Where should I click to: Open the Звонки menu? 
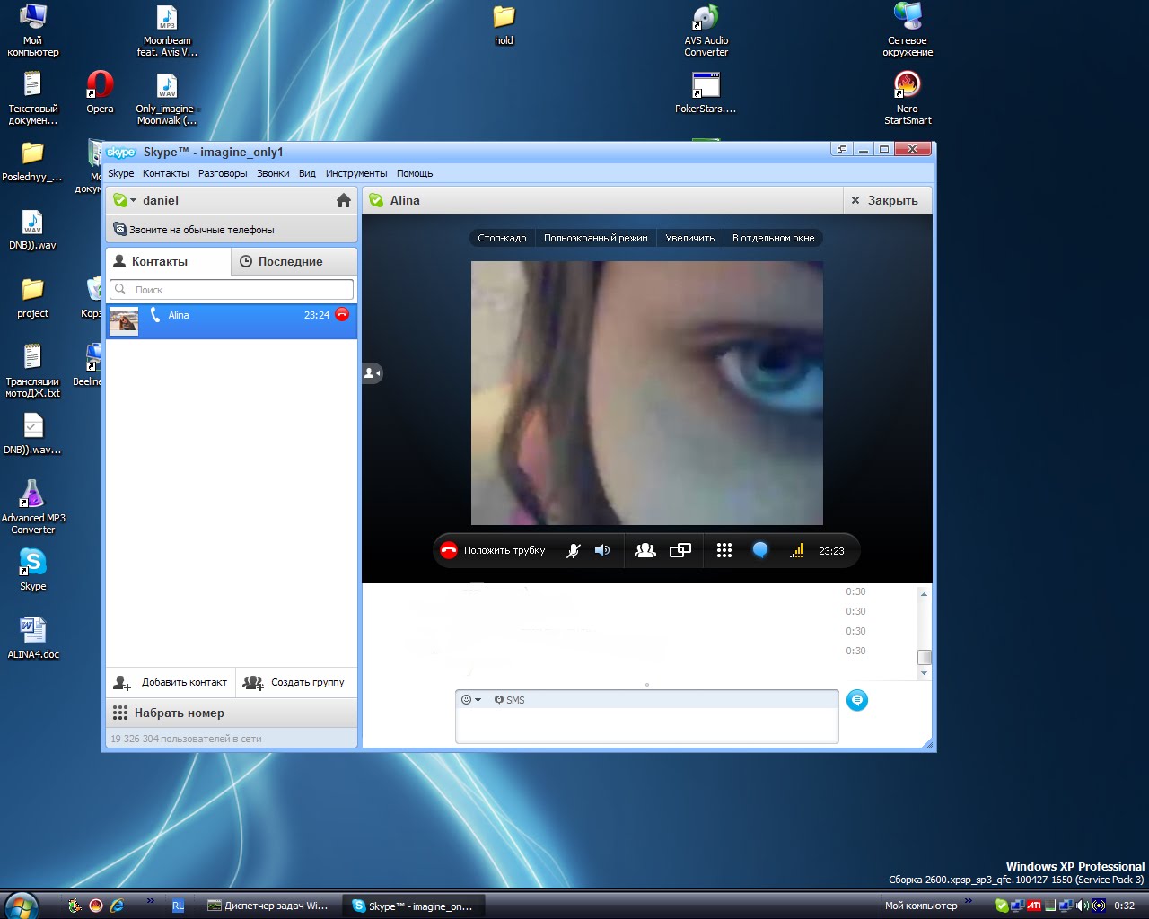[x=273, y=173]
